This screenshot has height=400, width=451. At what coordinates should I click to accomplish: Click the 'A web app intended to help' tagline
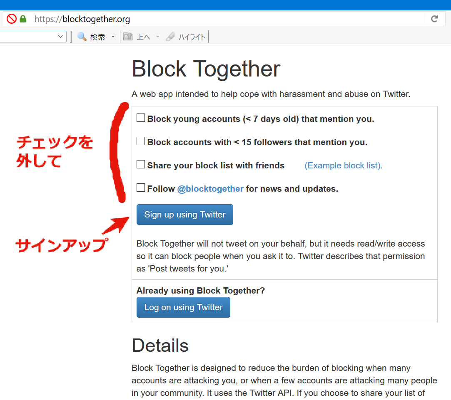tap(271, 94)
